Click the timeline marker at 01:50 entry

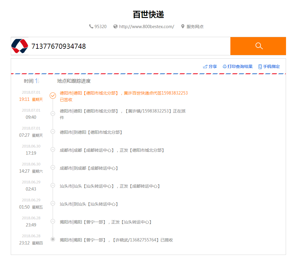point(53,203)
